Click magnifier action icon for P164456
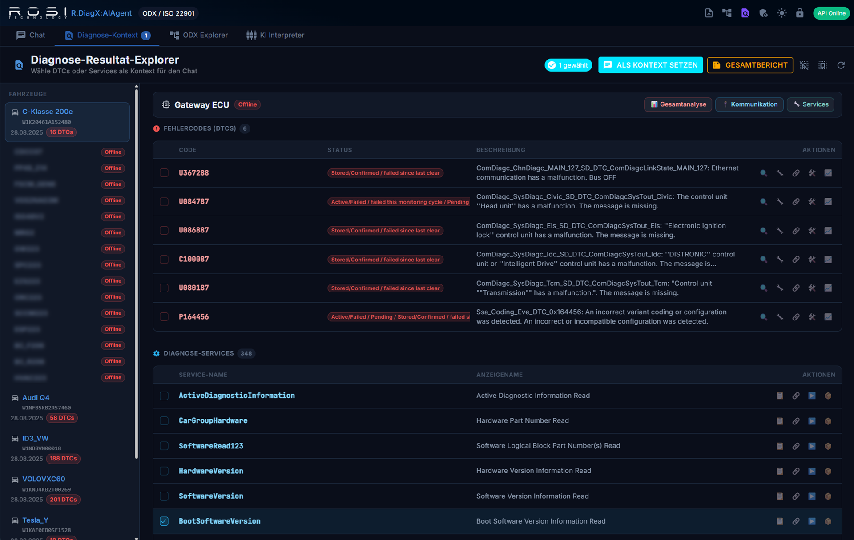The image size is (854, 540). 764,317
